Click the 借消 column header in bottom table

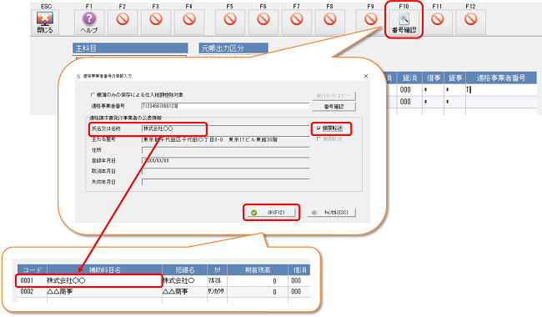tap(299, 270)
